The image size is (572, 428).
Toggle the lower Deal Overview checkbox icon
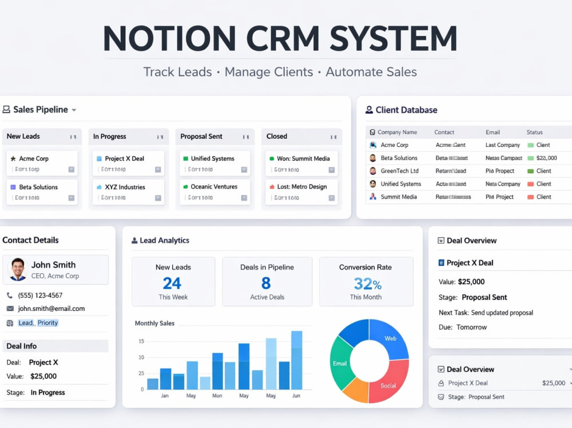click(441, 369)
